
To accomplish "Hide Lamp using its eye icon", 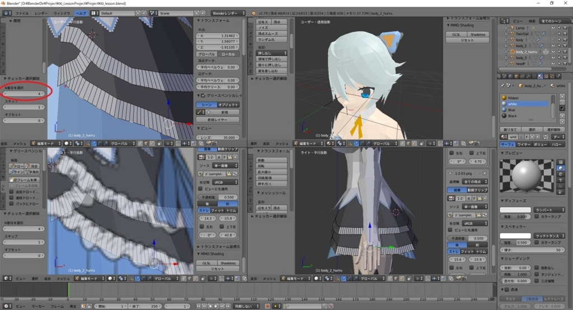I will pyautogui.click(x=553, y=28).
